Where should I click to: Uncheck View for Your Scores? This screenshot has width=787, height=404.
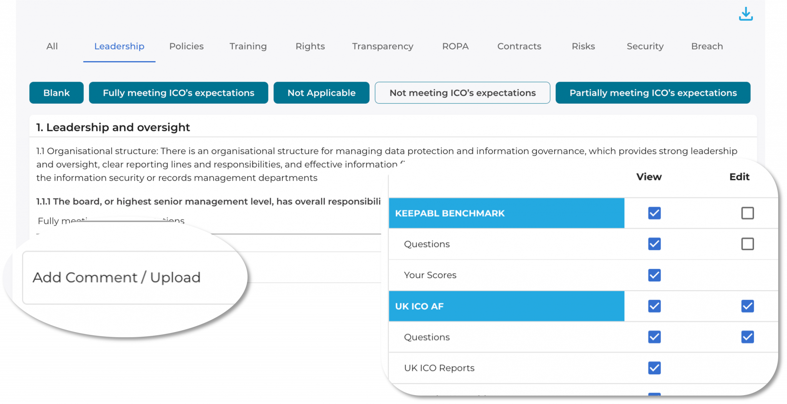pyautogui.click(x=654, y=275)
